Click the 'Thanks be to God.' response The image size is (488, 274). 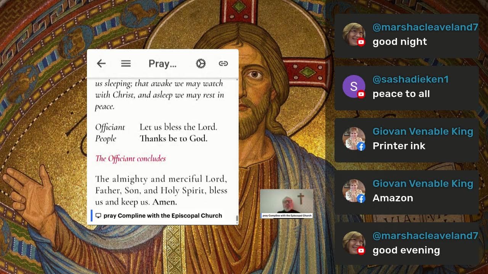click(173, 139)
